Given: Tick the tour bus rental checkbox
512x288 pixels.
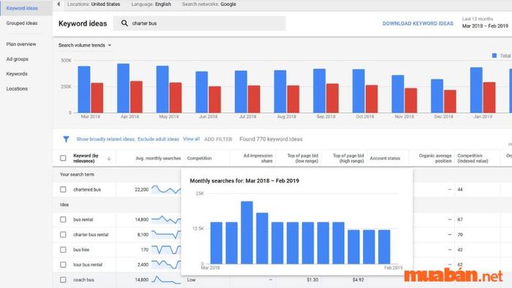Looking at the screenshot, I should pos(63,265).
